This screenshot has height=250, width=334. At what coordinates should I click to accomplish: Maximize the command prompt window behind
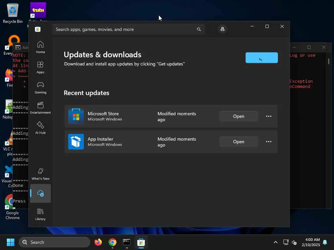click(309, 47)
